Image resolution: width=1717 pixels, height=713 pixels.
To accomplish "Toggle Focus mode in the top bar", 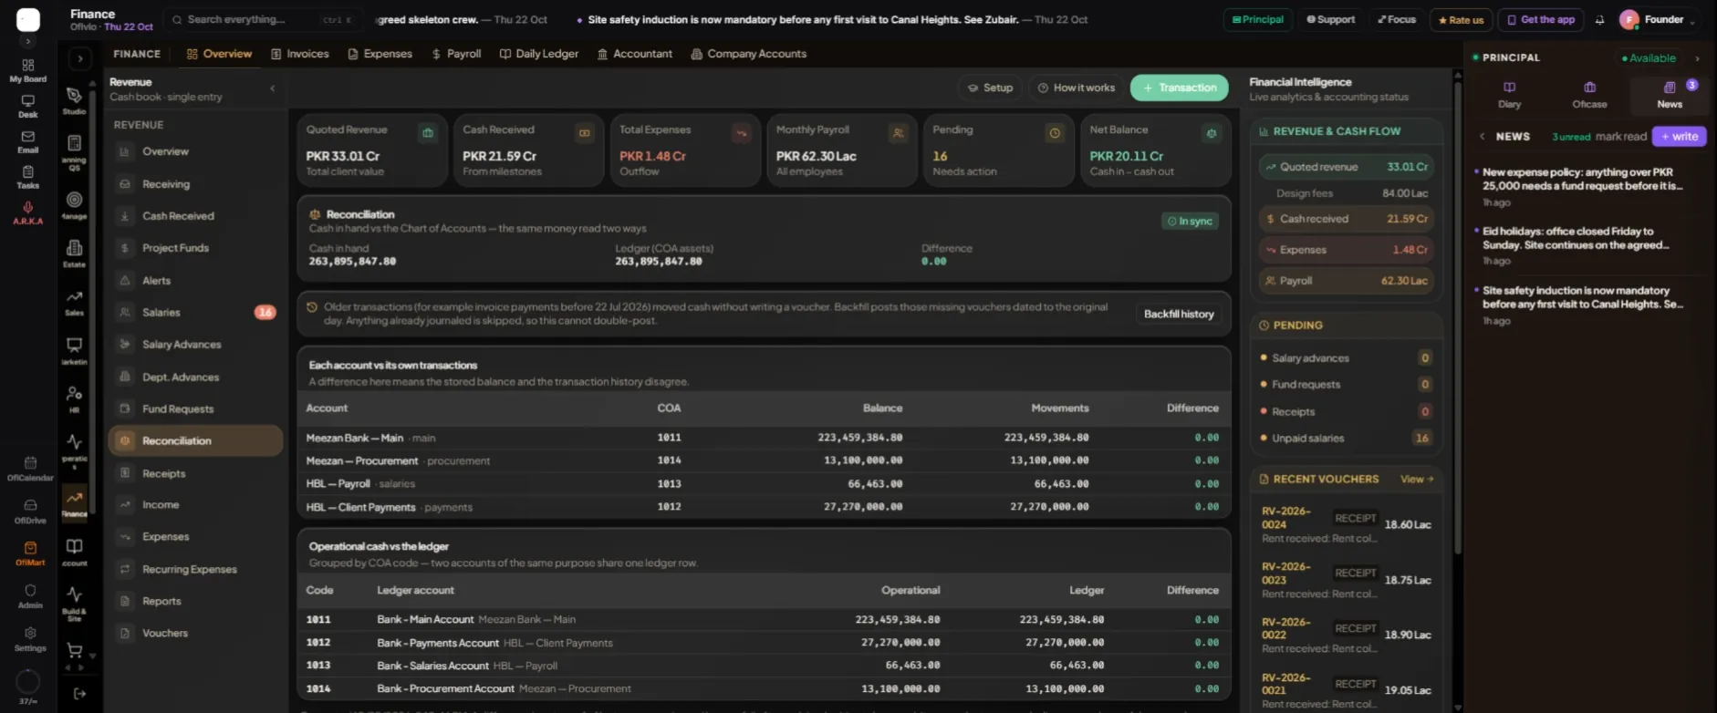I will pyautogui.click(x=1397, y=19).
